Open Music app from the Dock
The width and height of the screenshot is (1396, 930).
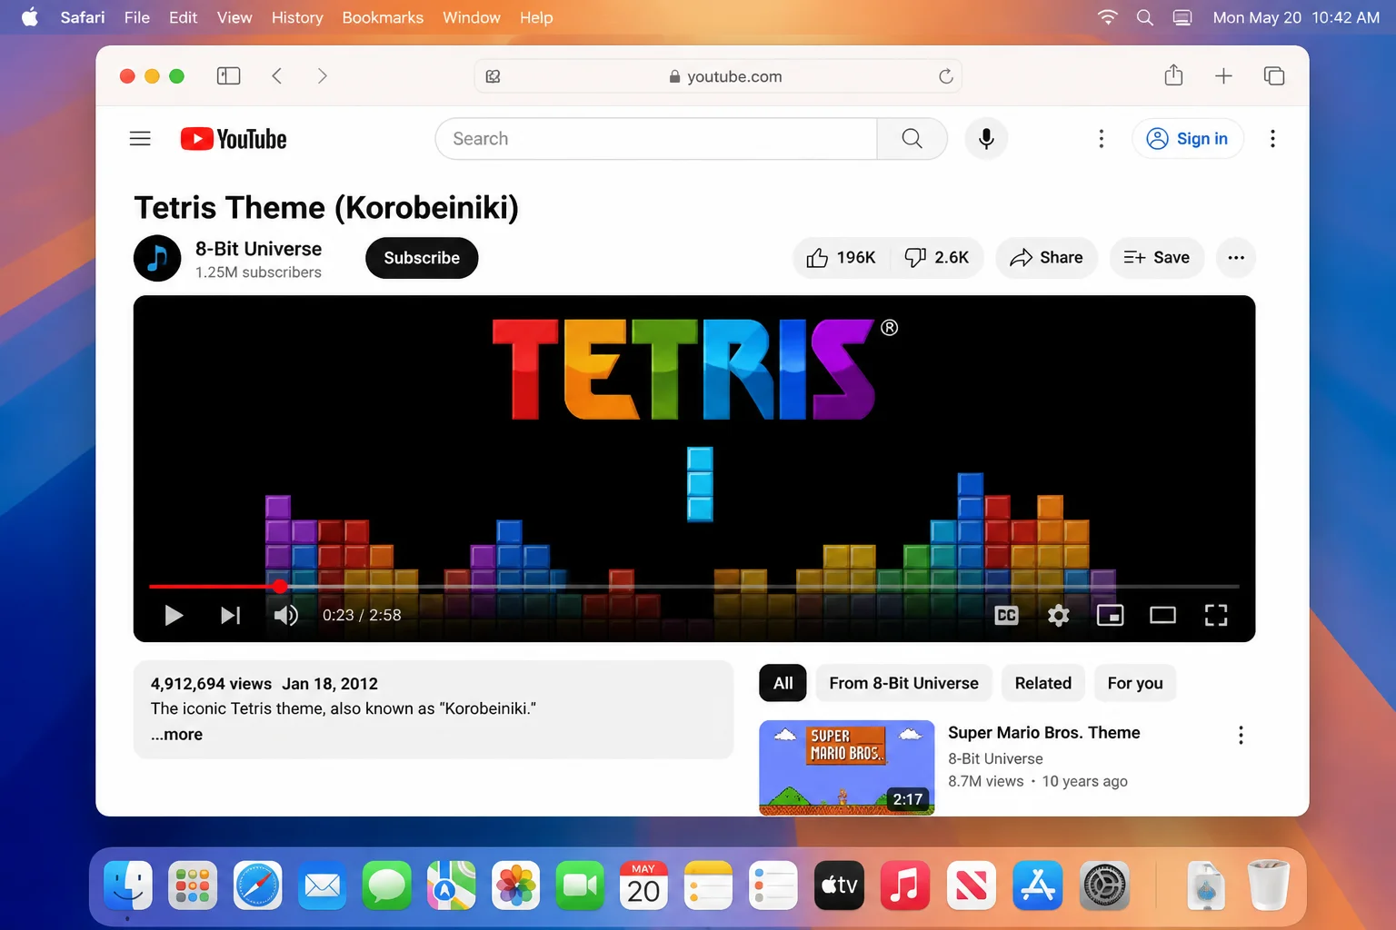904,885
